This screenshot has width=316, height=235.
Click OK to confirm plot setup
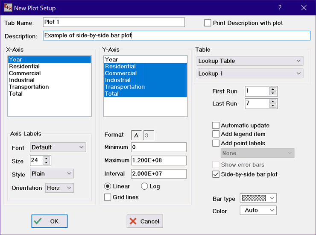[x=49, y=221]
